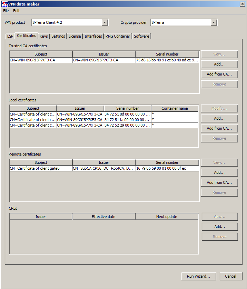Click View... for Trusted CA certificates
Screen dimensions: 247x289
point(219,54)
